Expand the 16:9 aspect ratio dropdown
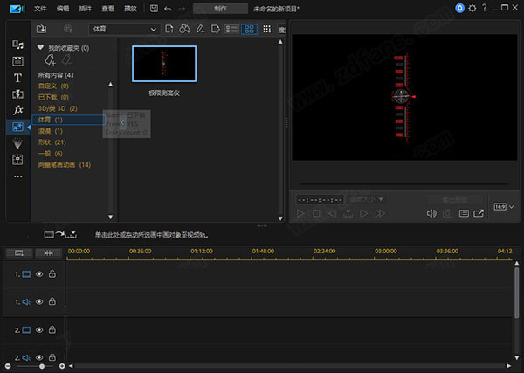The width and height of the screenshot is (524, 373). [x=504, y=207]
